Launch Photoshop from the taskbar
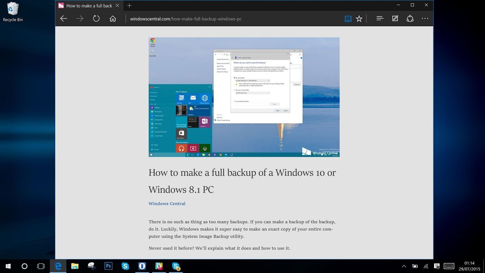 108,266
